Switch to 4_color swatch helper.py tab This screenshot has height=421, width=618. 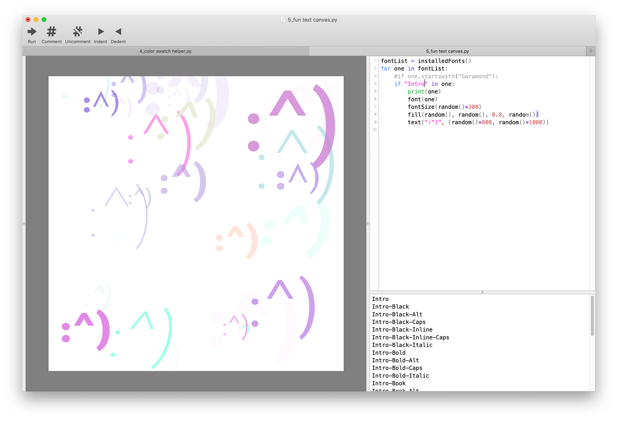click(x=165, y=51)
